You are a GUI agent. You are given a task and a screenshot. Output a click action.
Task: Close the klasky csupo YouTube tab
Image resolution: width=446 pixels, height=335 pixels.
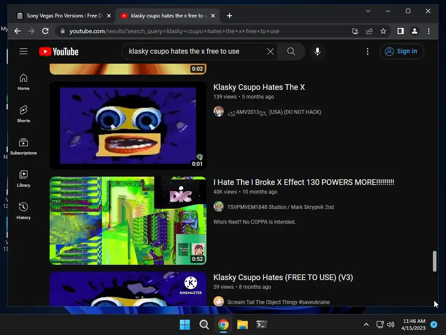pos(213,16)
